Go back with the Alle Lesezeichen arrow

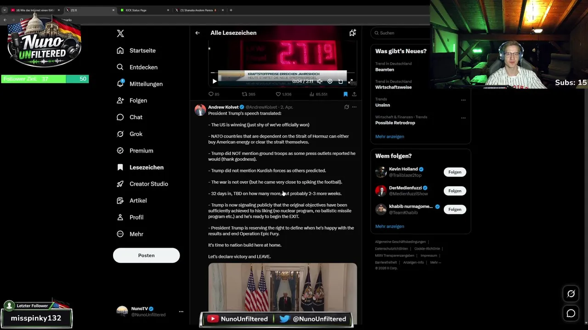[198, 33]
